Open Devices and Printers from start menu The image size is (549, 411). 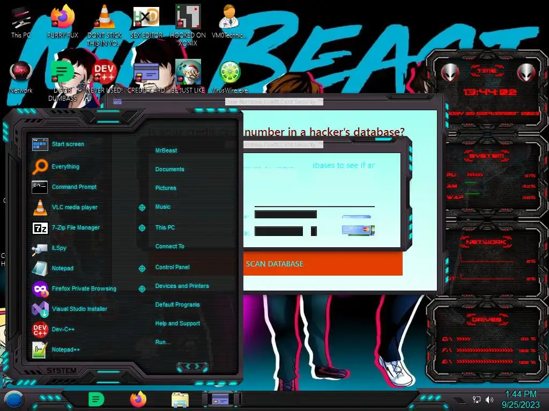point(182,286)
